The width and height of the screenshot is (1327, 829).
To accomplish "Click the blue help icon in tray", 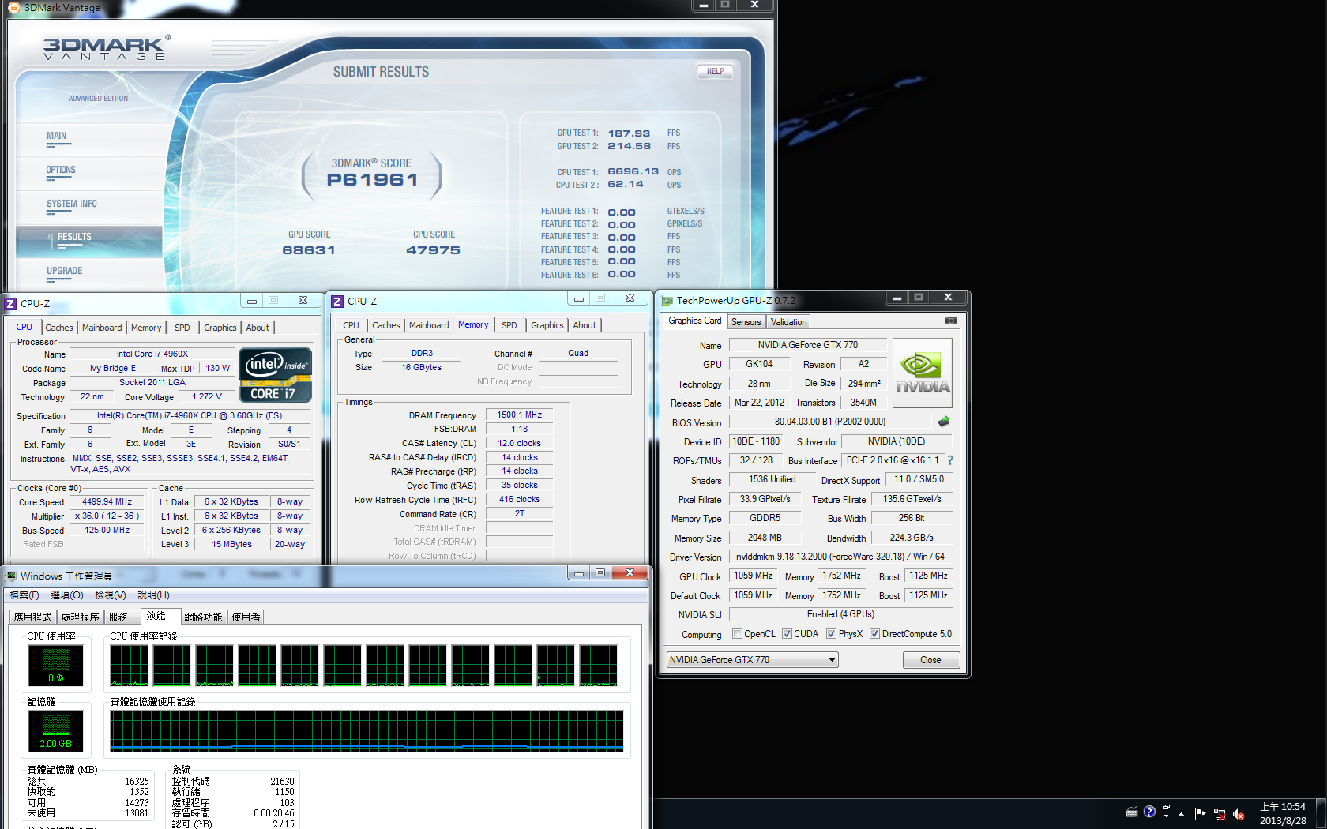I will point(1149,812).
